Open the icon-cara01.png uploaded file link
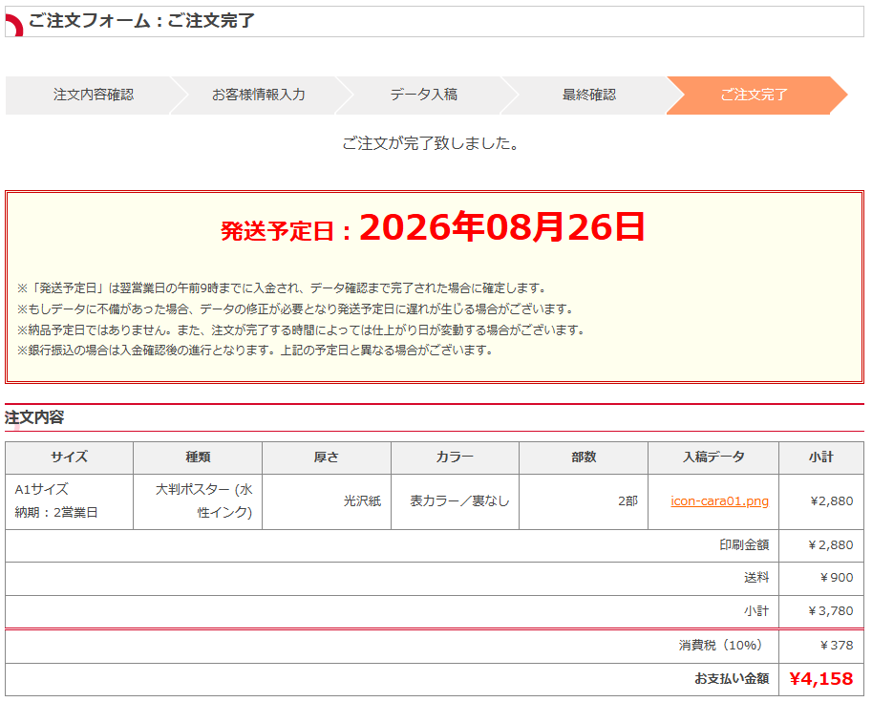 coord(719,501)
